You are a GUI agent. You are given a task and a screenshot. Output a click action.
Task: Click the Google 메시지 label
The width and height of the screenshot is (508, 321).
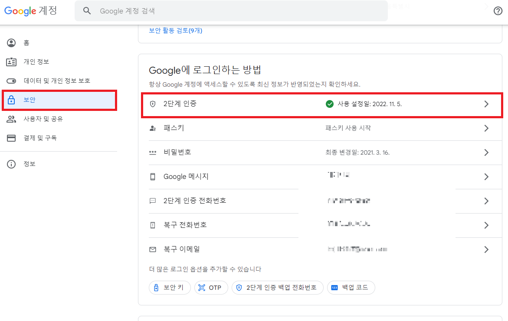tap(186, 176)
